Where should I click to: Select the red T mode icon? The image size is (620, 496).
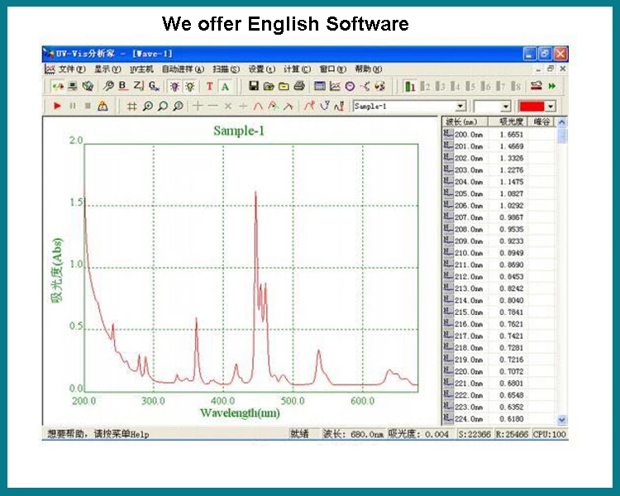pos(210,86)
